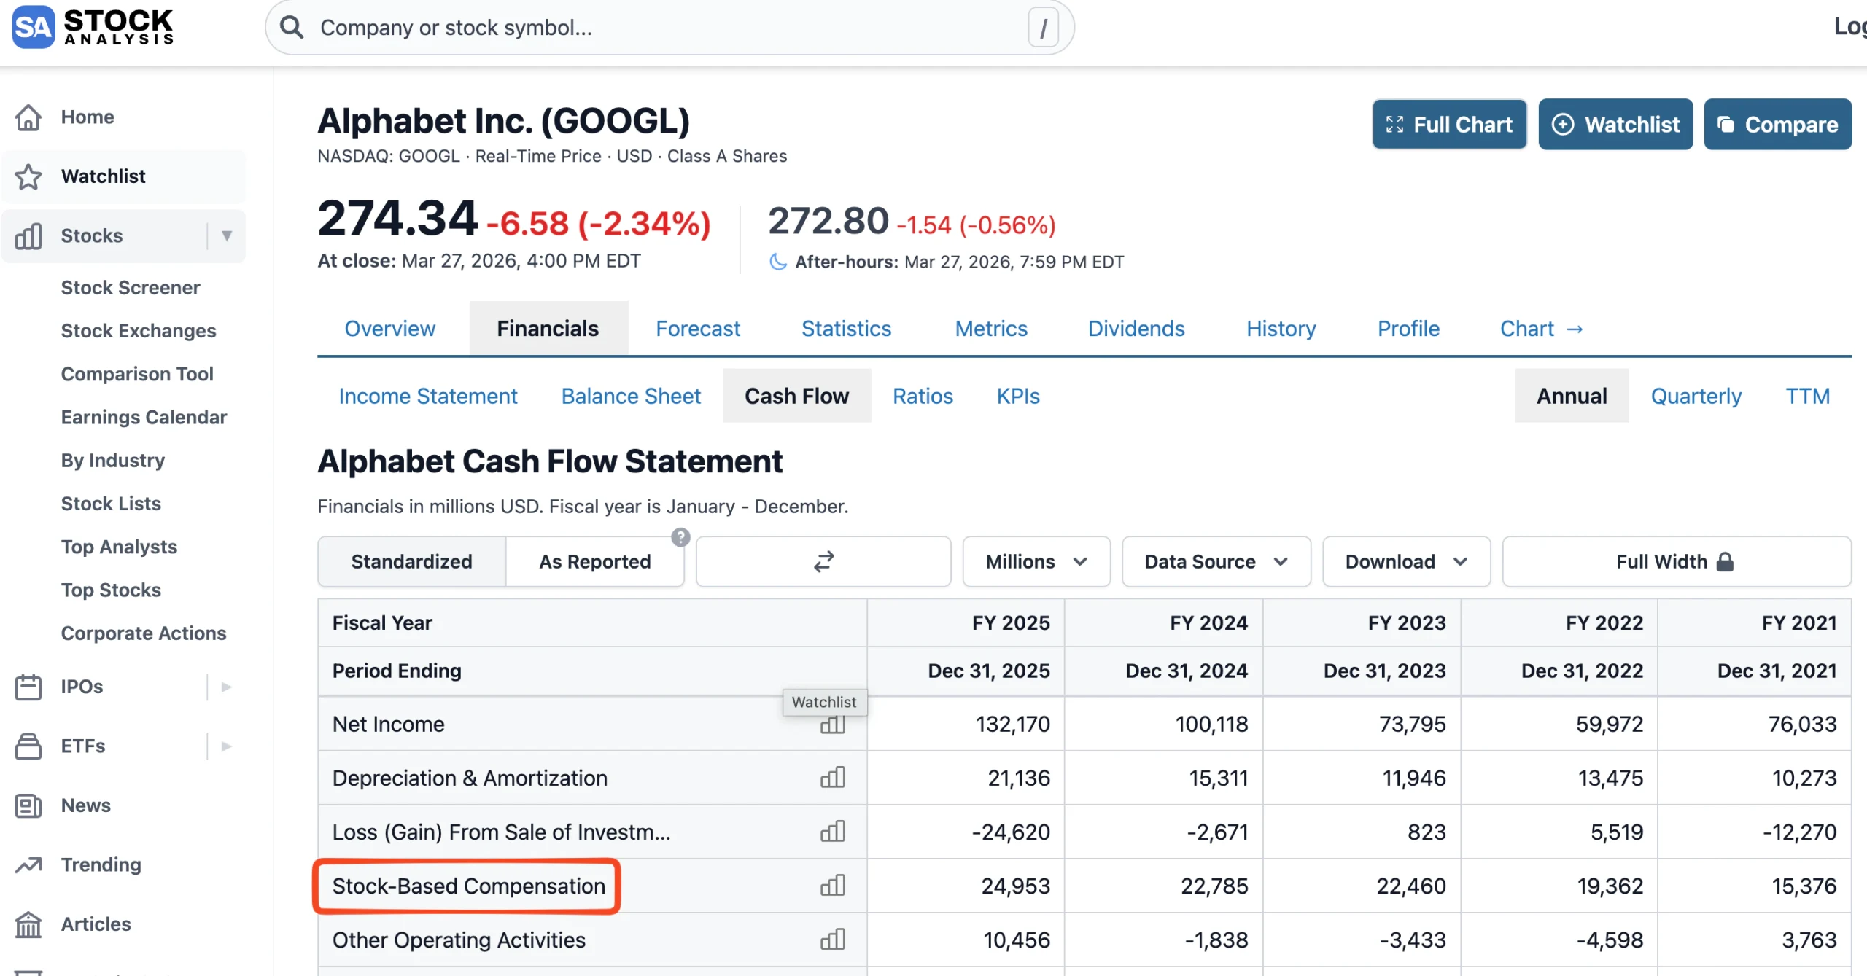Enable the Standardized financials view
Image resolution: width=1867 pixels, height=976 pixels.
point(411,561)
